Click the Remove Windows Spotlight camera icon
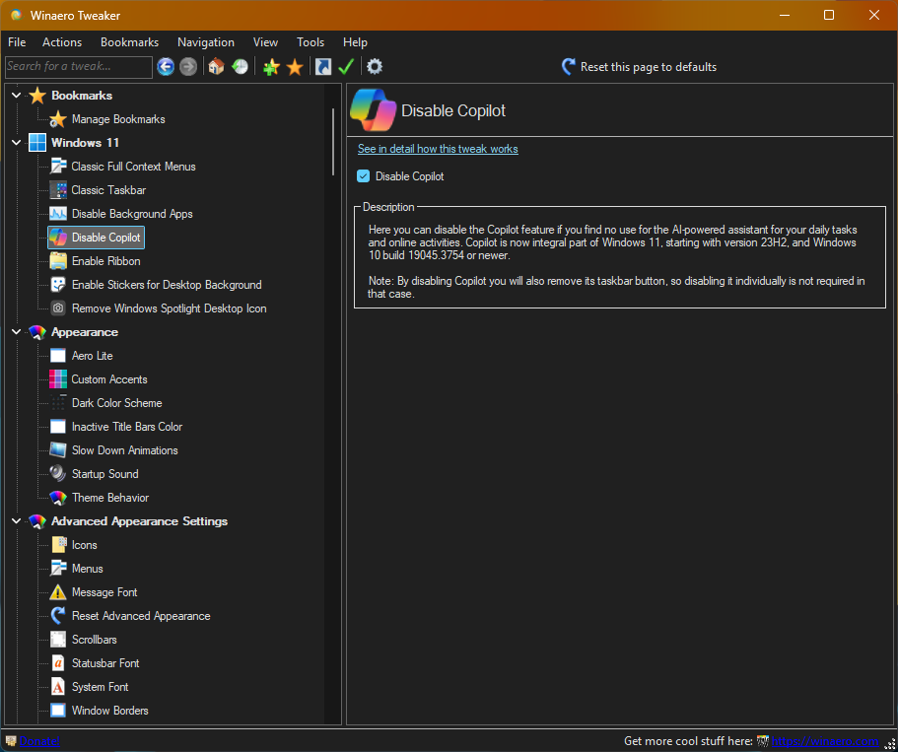This screenshot has height=752, width=898. (x=58, y=308)
